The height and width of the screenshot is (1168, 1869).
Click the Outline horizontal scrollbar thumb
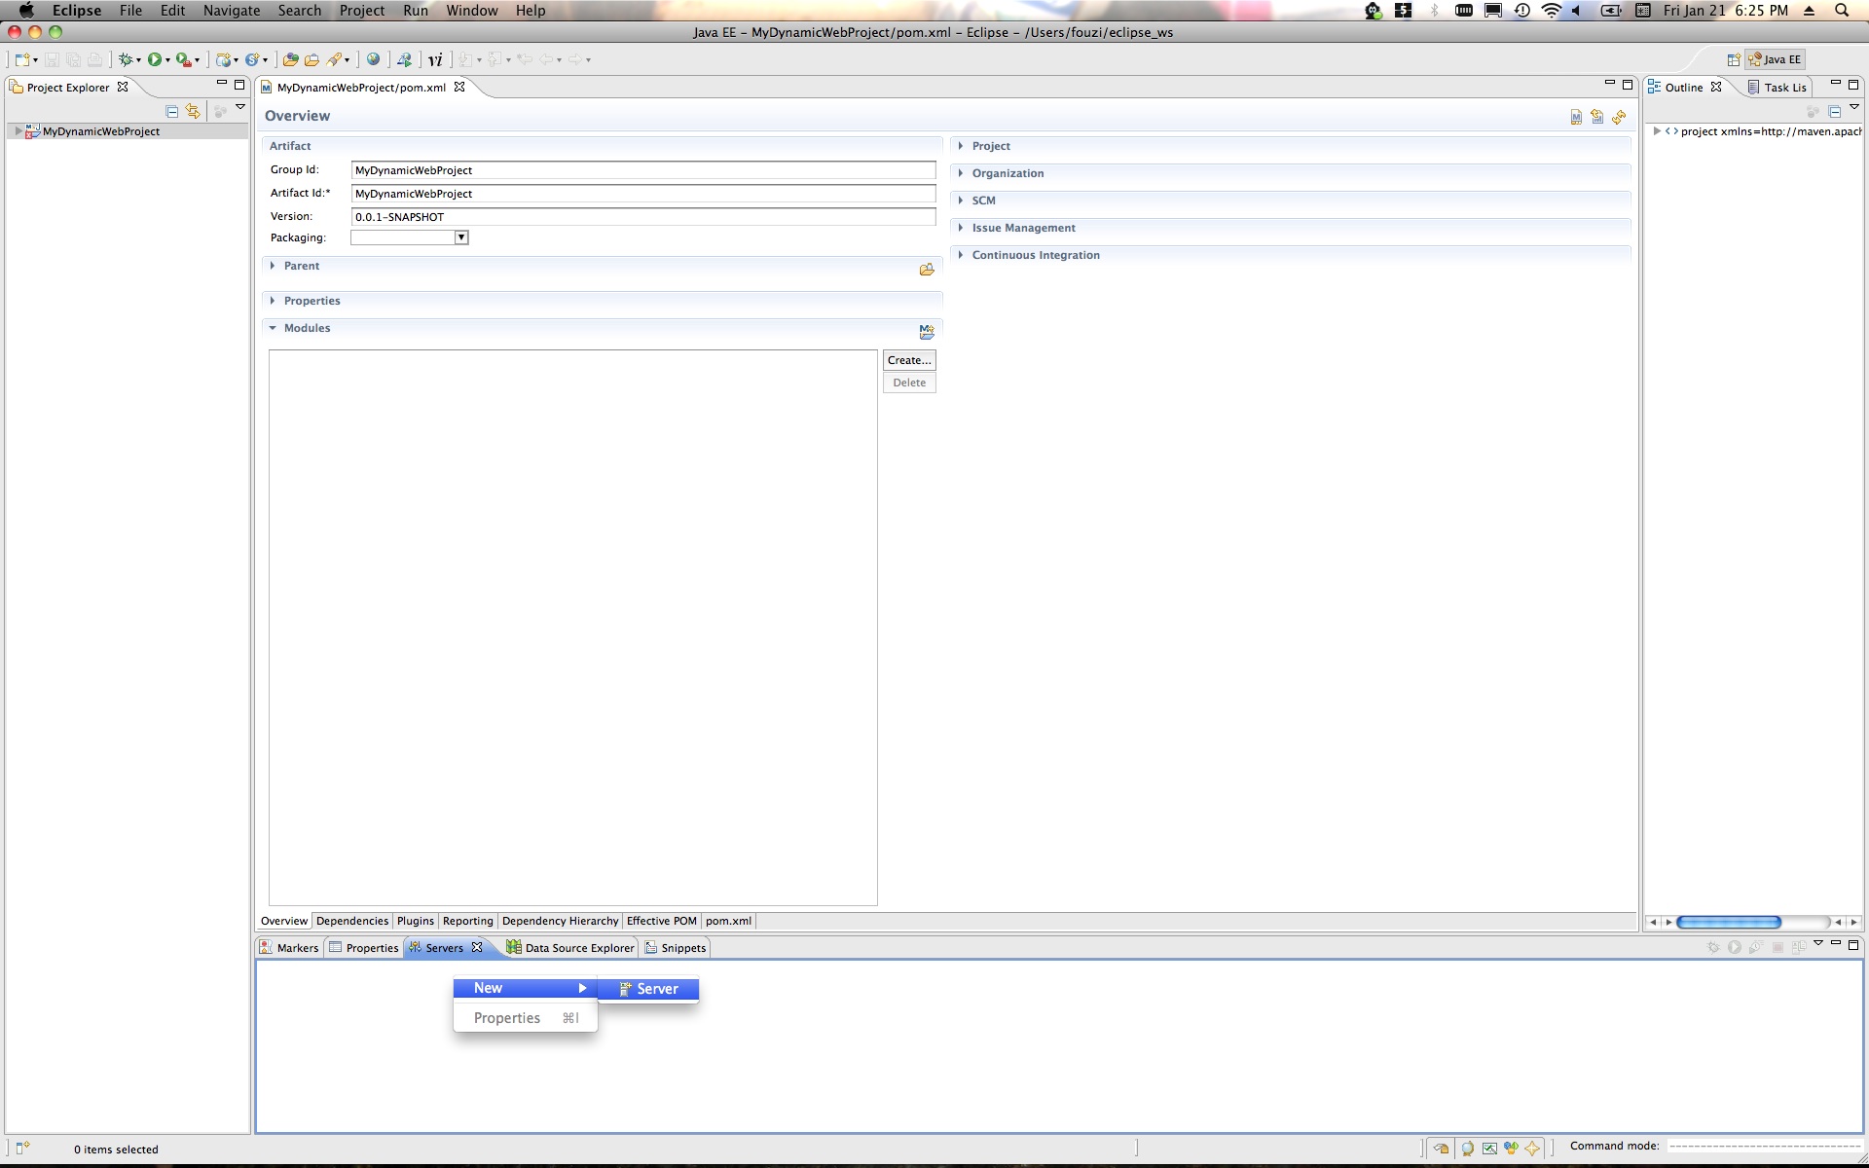pos(1729,922)
